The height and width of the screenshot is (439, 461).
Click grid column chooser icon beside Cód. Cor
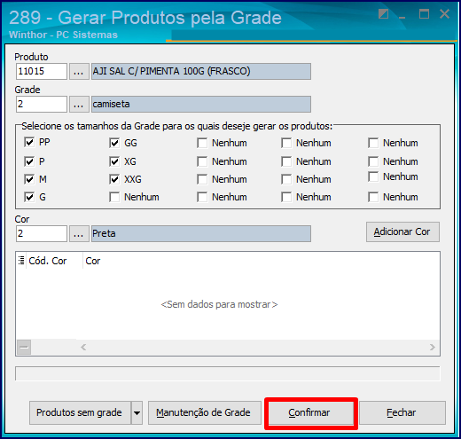coord(21,261)
